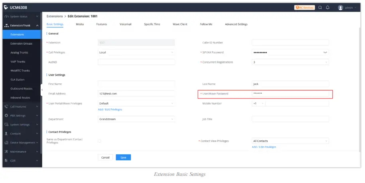Click the search icon in the header
Image resolution: width=365 pixels, height=183 pixels.
point(320,7)
